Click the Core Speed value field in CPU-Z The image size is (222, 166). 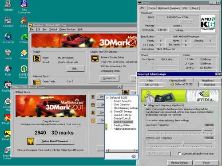[167, 59]
